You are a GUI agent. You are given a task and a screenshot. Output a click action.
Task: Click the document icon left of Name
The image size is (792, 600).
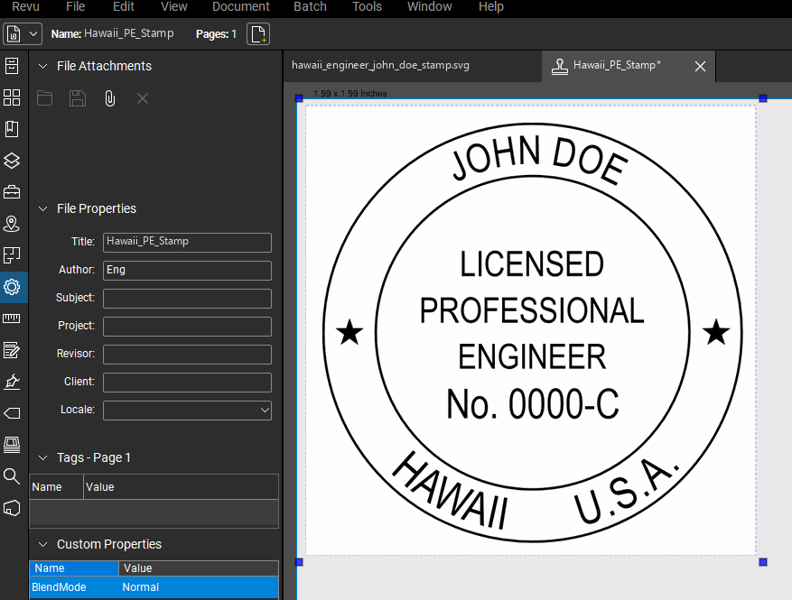point(14,33)
